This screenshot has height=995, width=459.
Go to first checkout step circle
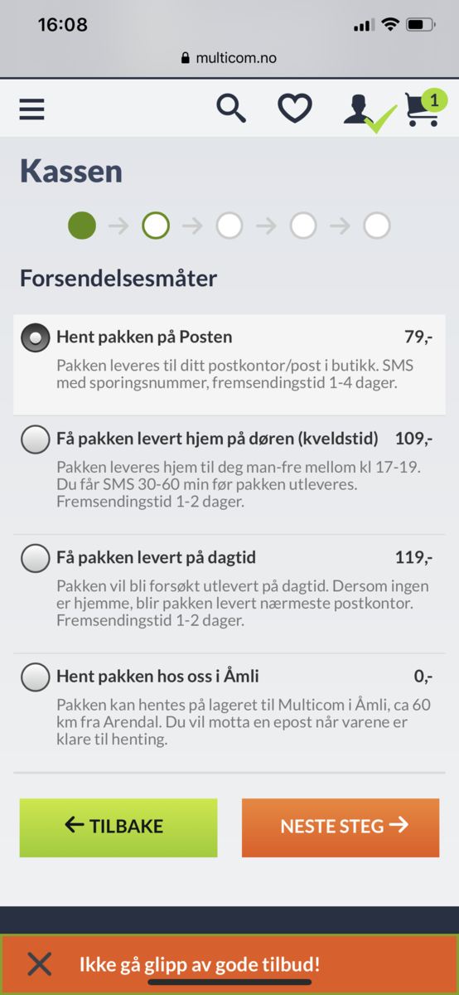click(82, 225)
